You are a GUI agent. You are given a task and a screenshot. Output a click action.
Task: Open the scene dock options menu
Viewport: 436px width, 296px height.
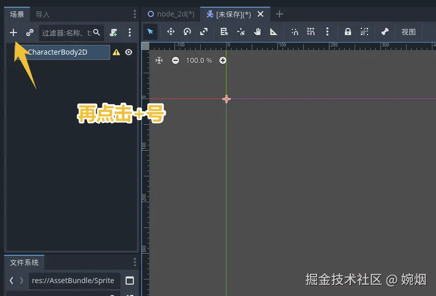point(130,32)
